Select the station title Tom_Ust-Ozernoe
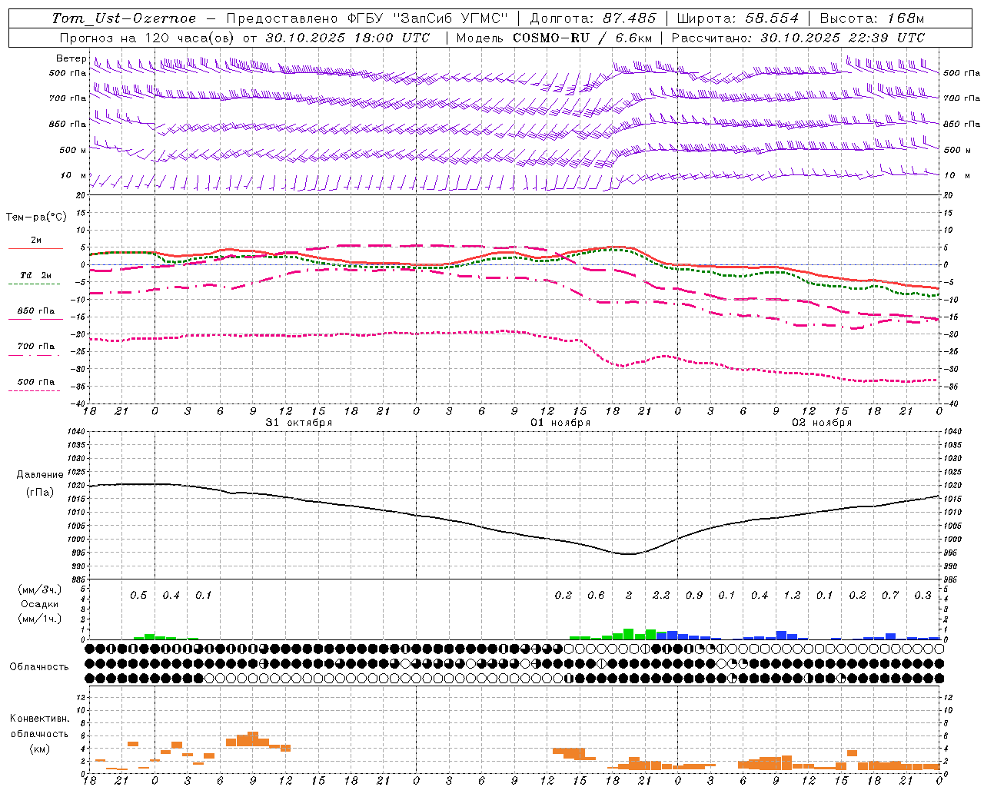The width and height of the screenshot is (984, 787). click(125, 18)
